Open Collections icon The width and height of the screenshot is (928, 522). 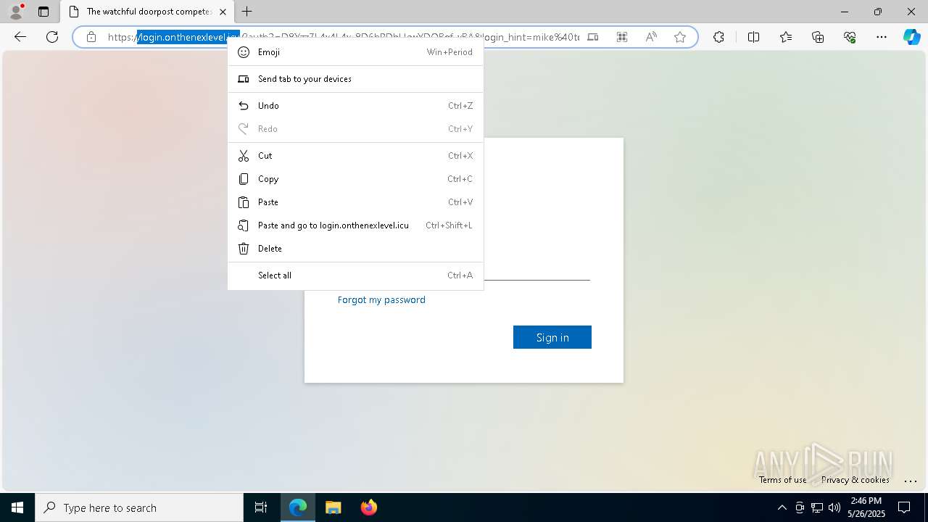(x=818, y=37)
